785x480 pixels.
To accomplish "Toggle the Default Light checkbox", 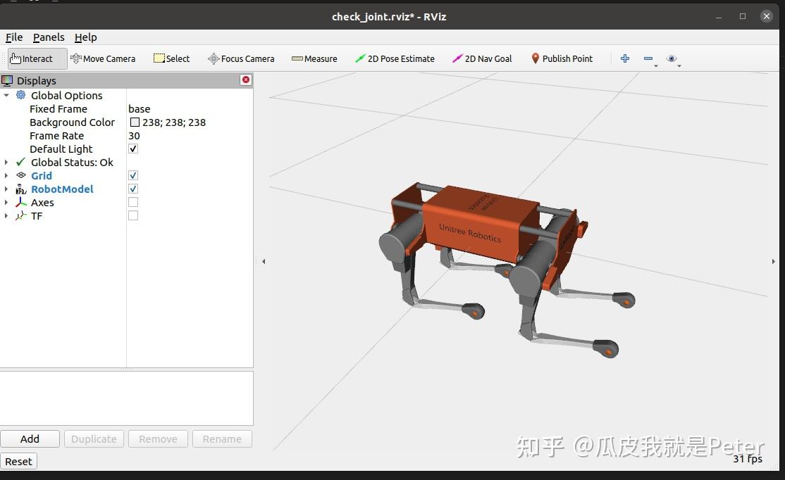I will pos(133,149).
